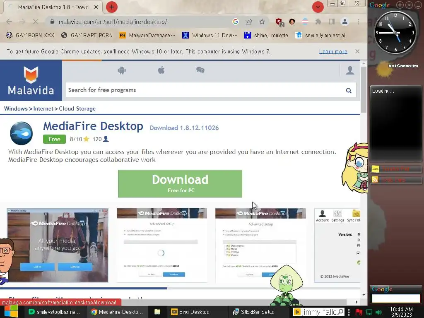Image resolution: width=424 pixels, height=318 pixels.
Task: Open File Explorer folder taskbar icon
Action: coord(157,312)
